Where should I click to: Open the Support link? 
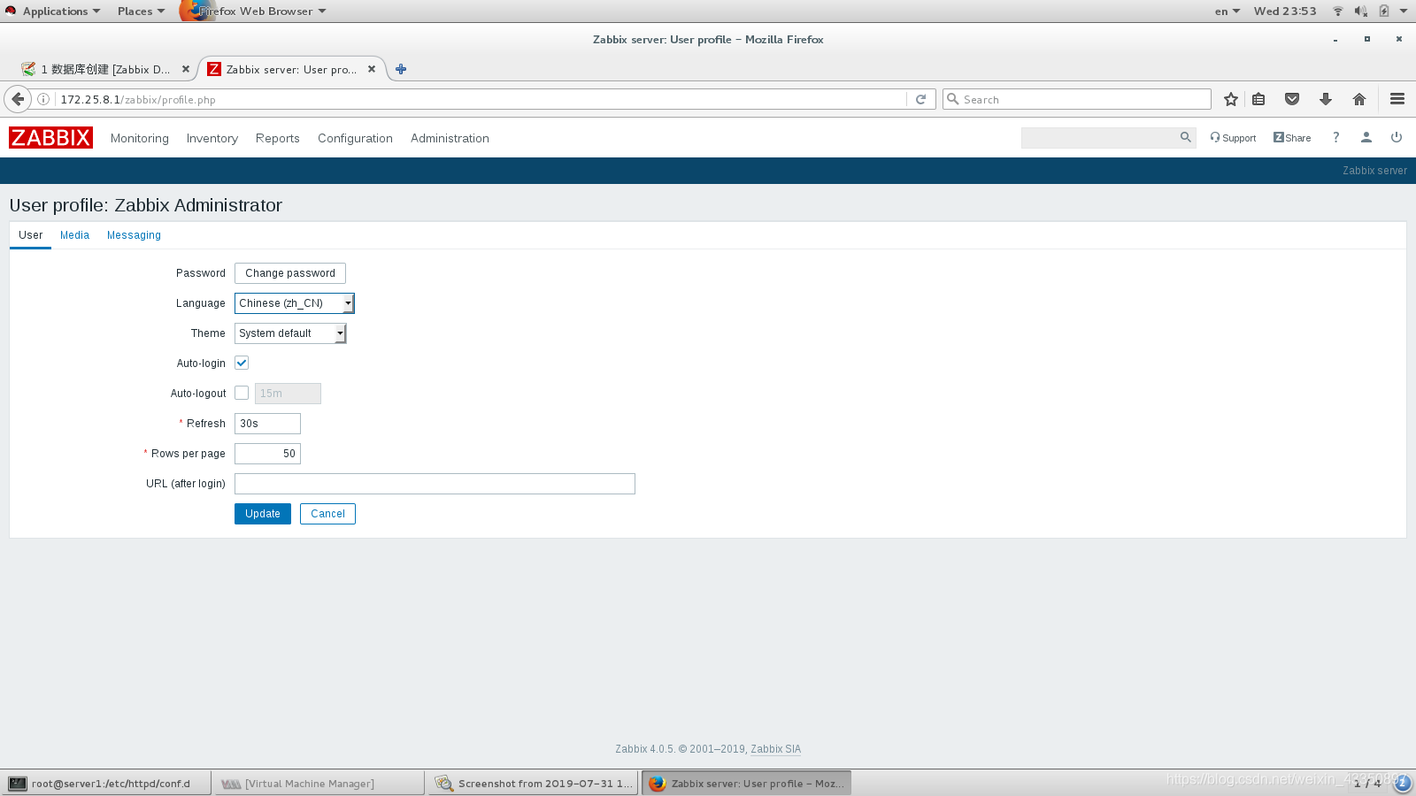(x=1233, y=138)
